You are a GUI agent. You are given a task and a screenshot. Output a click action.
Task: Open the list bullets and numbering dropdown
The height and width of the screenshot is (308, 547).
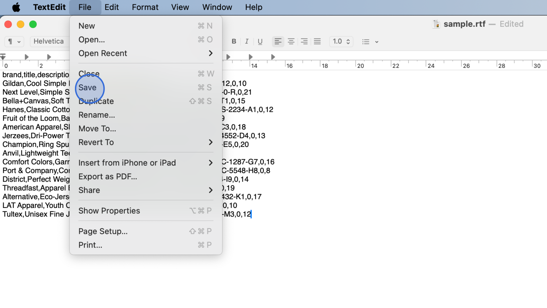coord(370,42)
